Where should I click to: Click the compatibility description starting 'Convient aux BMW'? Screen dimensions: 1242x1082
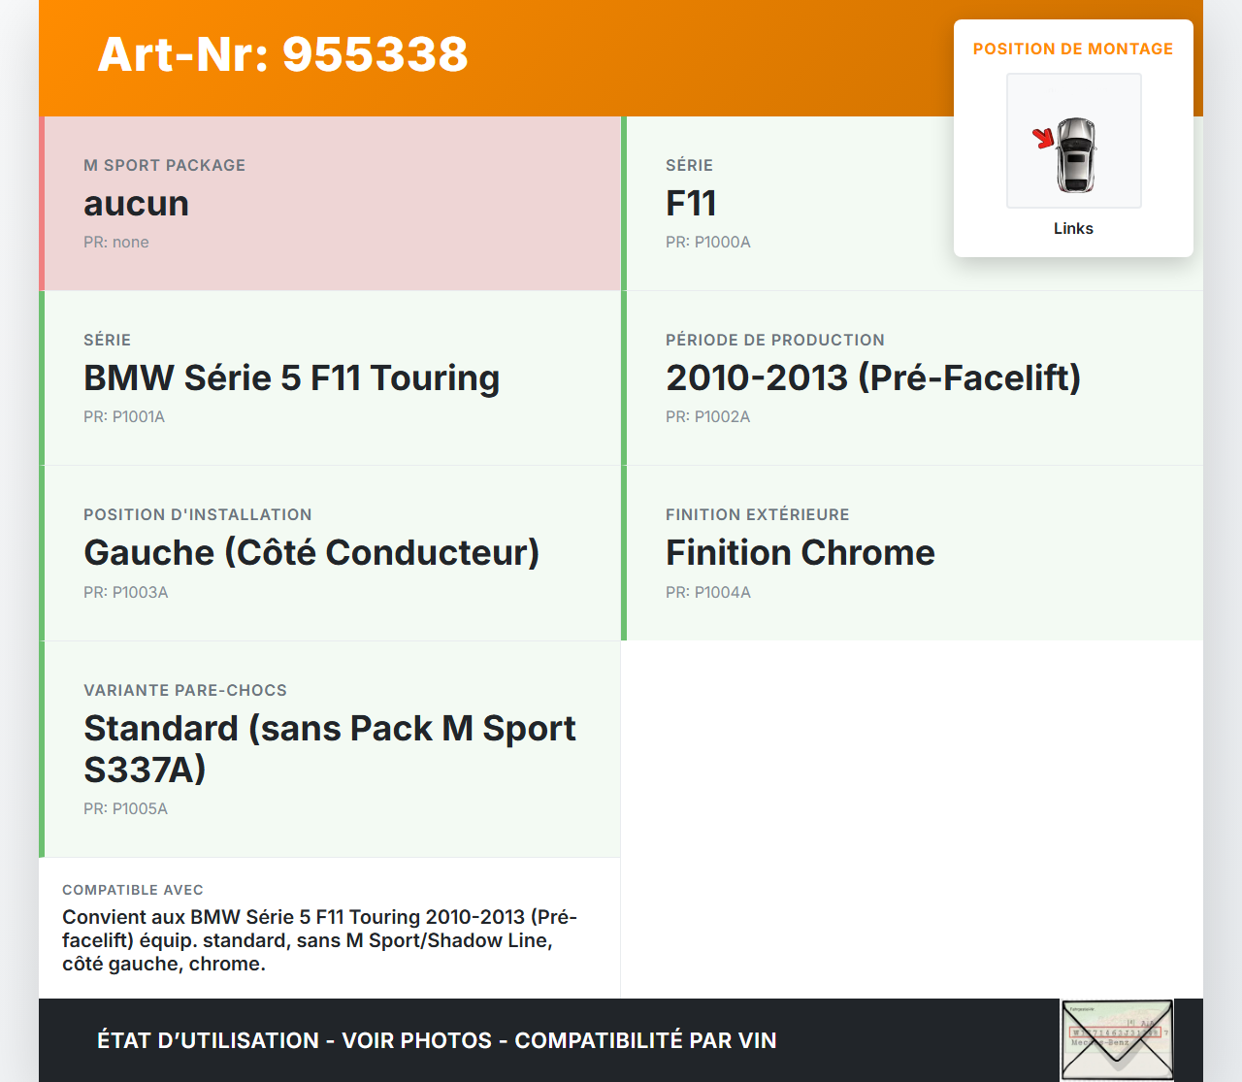coord(319,940)
